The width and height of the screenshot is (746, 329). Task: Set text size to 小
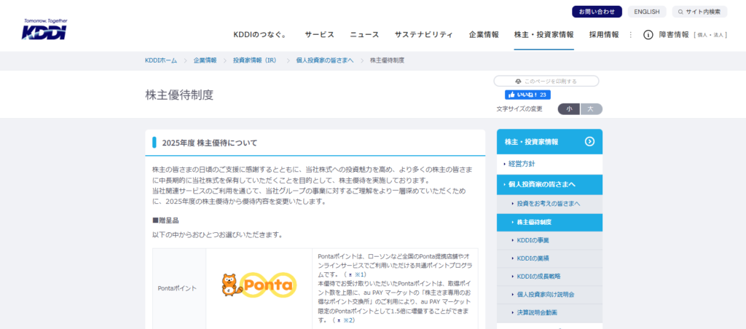568,109
